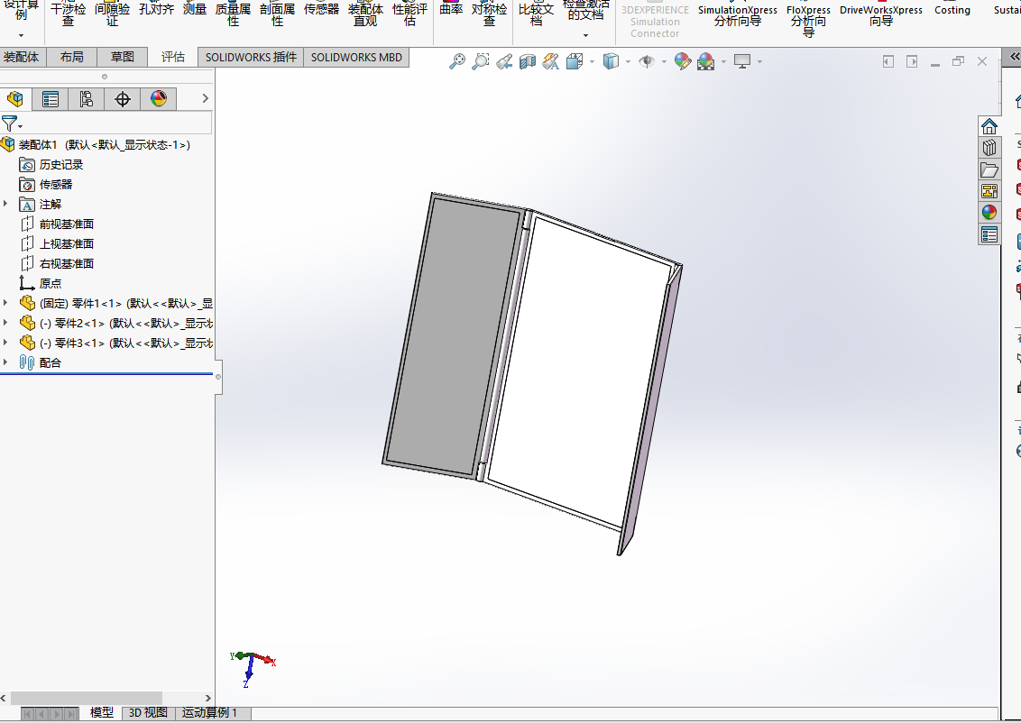Click View Orientation cube icon
Screen dimensions: 1021x723
point(575,61)
